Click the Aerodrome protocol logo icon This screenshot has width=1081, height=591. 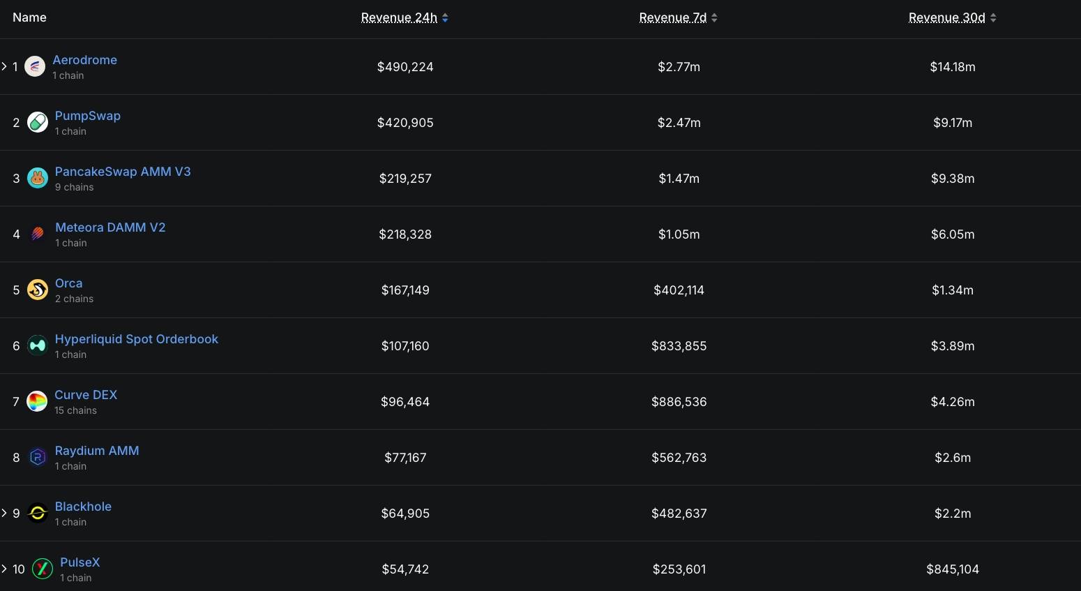click(35, 66)
